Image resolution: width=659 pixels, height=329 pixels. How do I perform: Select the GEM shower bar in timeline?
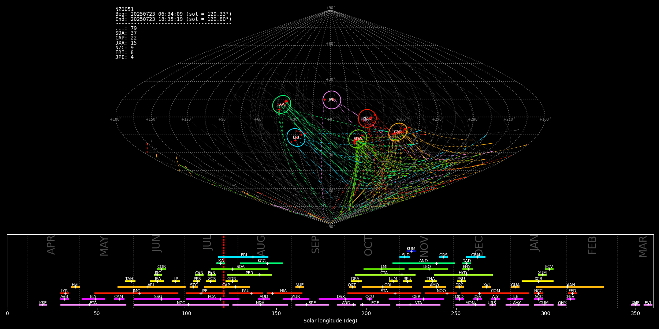pyautogui.click(x=476, y=257)
